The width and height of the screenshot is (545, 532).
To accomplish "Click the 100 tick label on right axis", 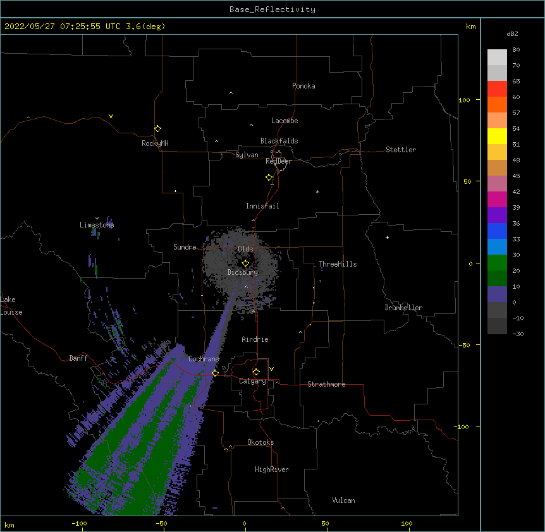I will point(464,100).
